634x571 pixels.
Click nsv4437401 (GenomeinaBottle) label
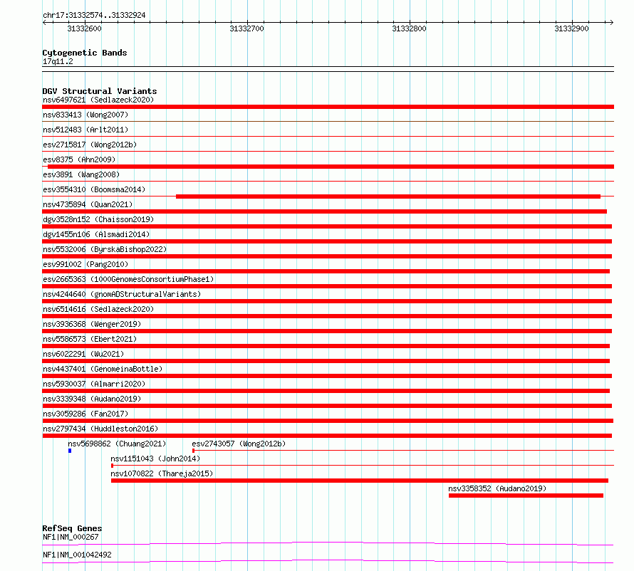(103, 369)
